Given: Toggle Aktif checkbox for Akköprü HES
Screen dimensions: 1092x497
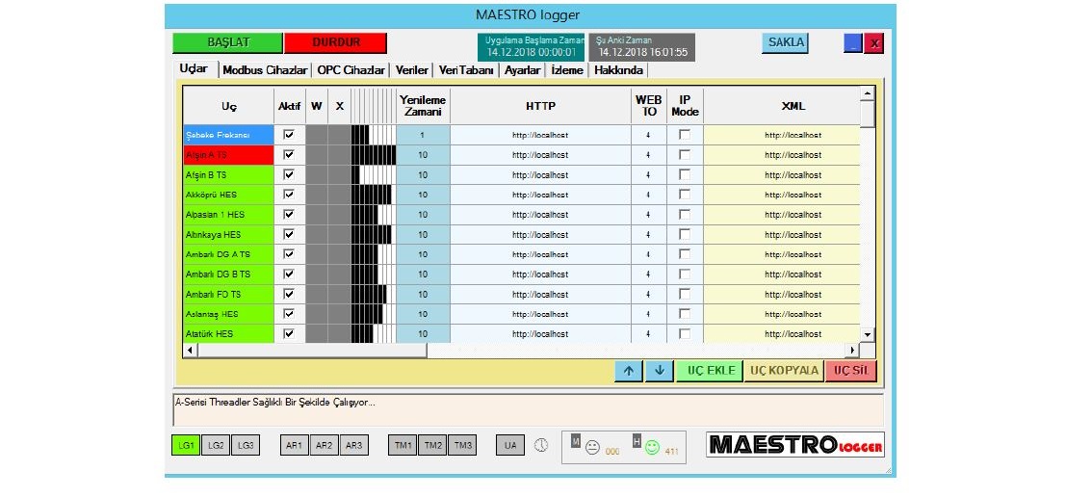Looking at the screenshot, I should 289,195.
